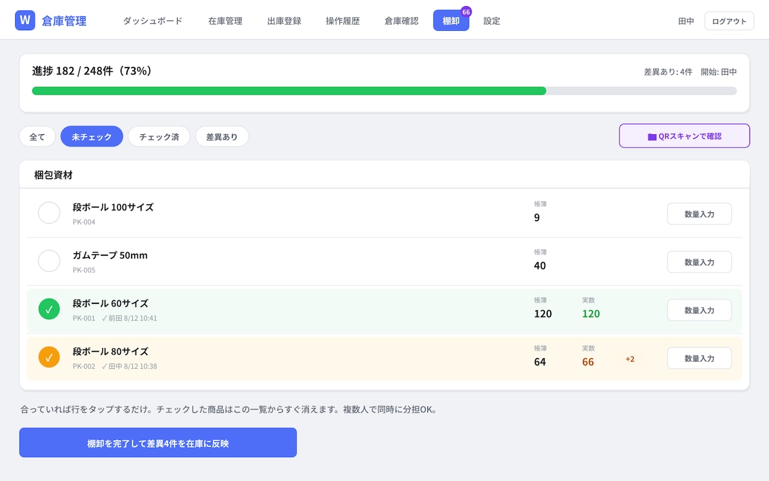This screenshot has height=481, width=769.
Task: Click 数量入力 for 段ボール 80サイズ
Action: (700, 358)
